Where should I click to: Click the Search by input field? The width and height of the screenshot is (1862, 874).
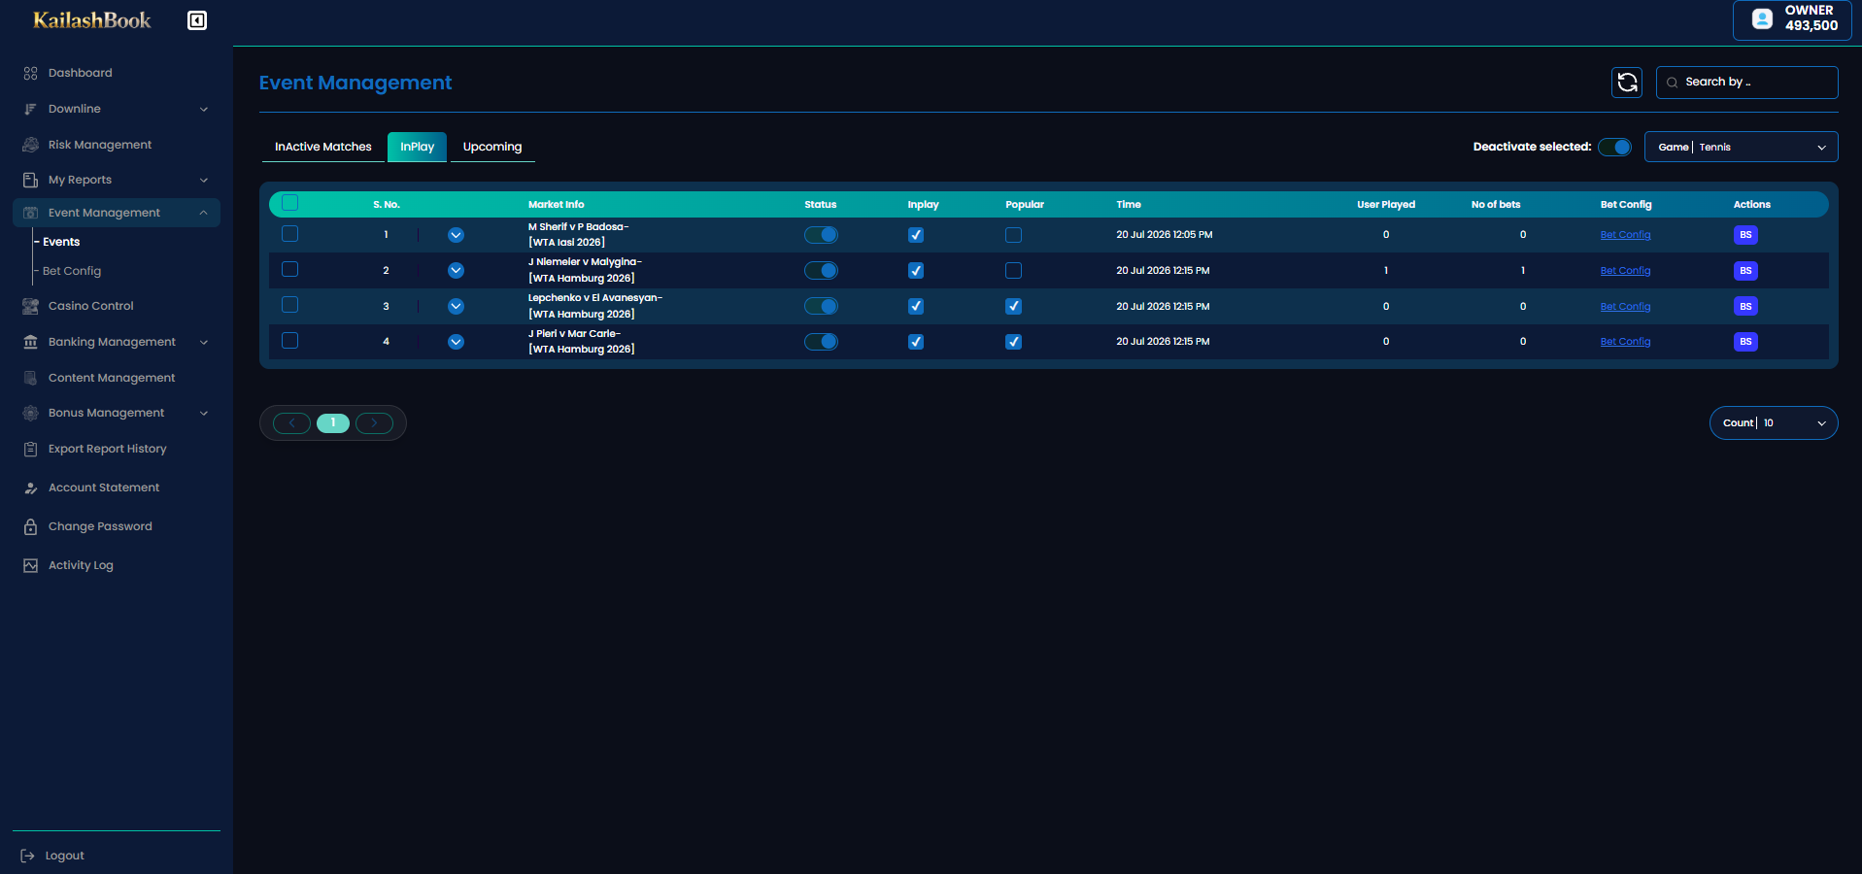point(1746,83)
